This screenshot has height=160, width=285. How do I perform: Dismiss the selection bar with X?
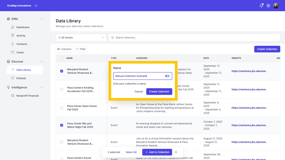(x=176, y=152)
